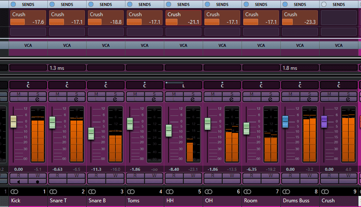The width and height of the screenshot is (361, 207).
Task: Activate Listen button on Drums Buss
Action: pos(291,99)
